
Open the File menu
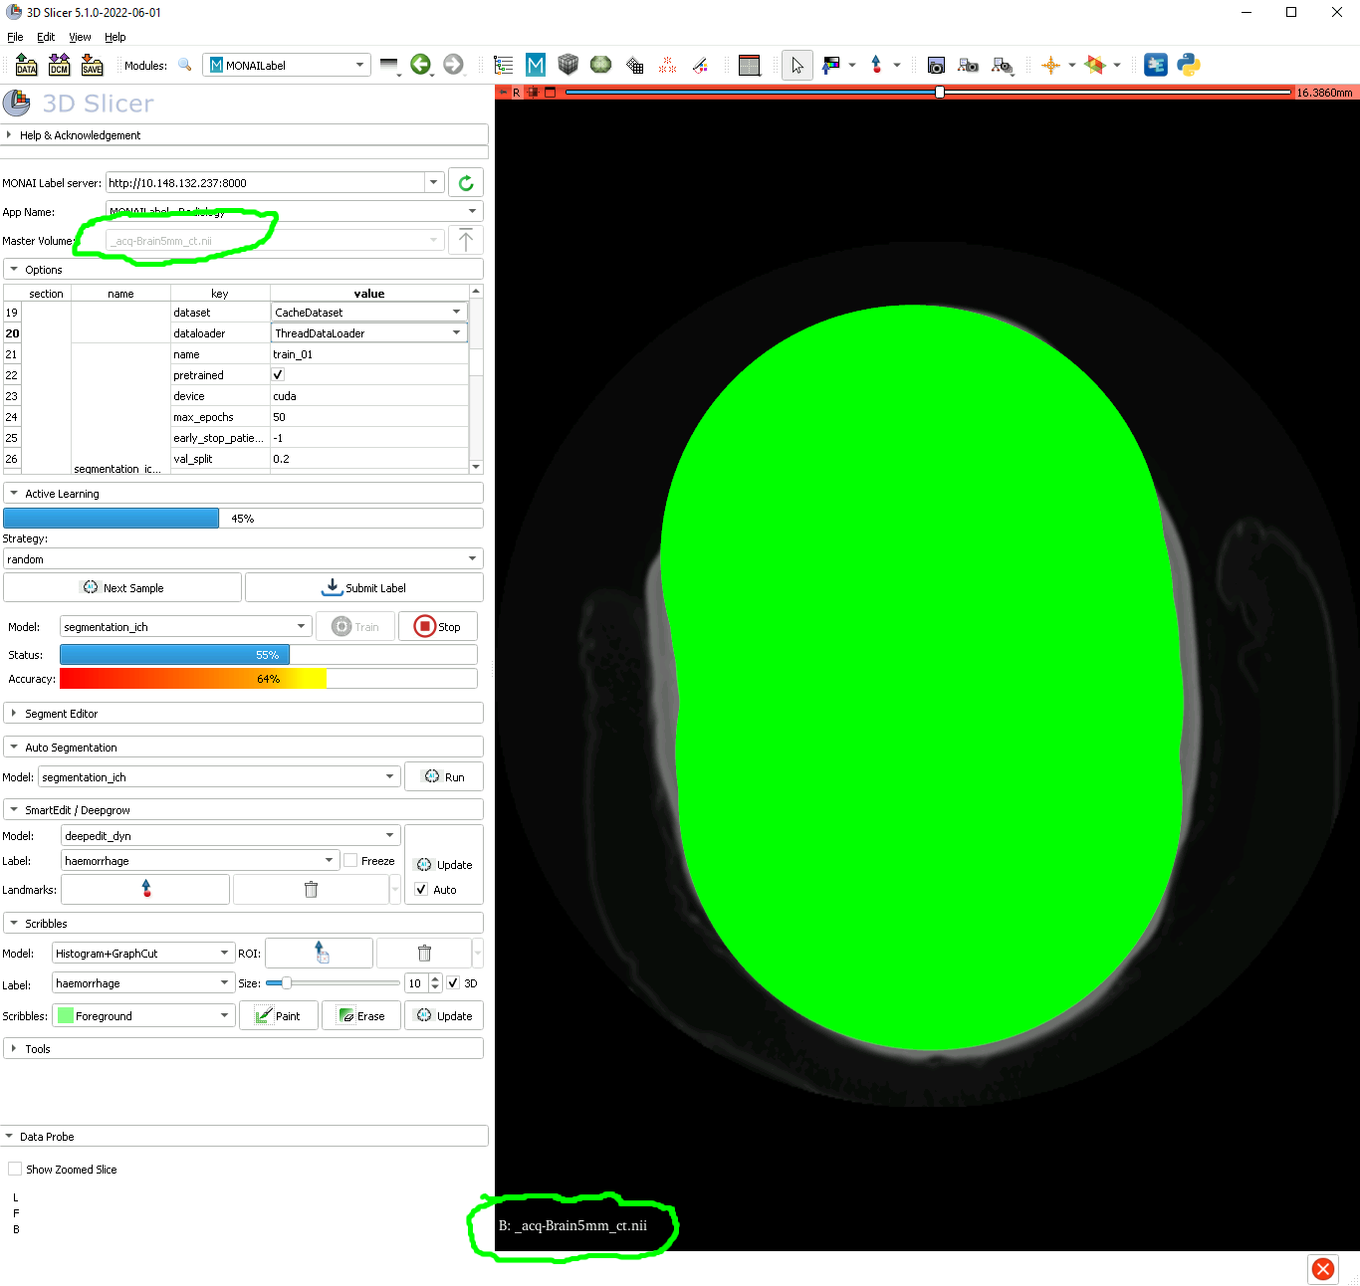(15, 37)
